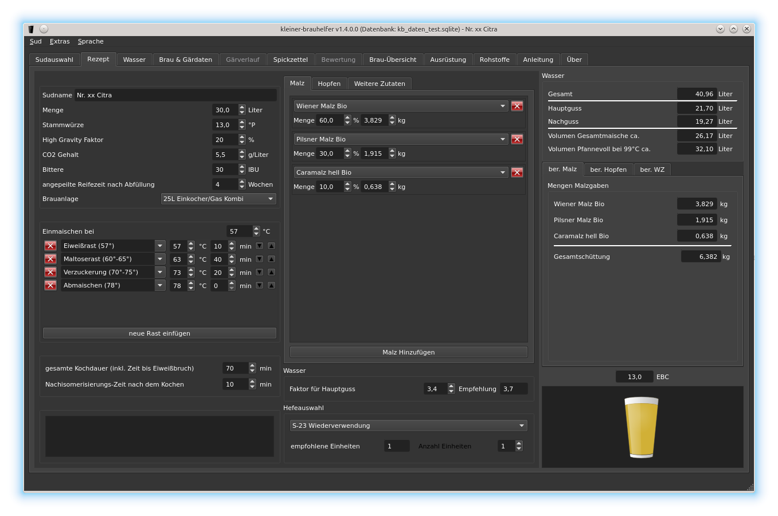
Task: Click into the Sudname text field
Action: pos(175,95)
